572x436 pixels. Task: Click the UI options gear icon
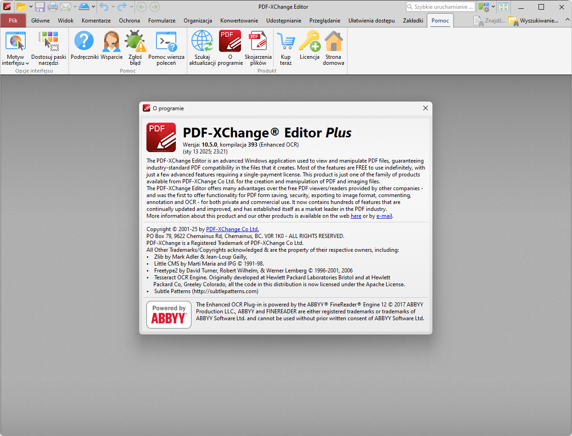click(x=483, y=7)
